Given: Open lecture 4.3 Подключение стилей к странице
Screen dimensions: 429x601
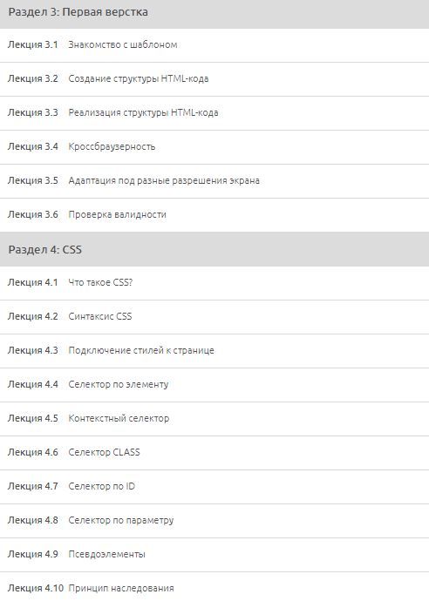Looking at the screenshot, I should [214, 351].
